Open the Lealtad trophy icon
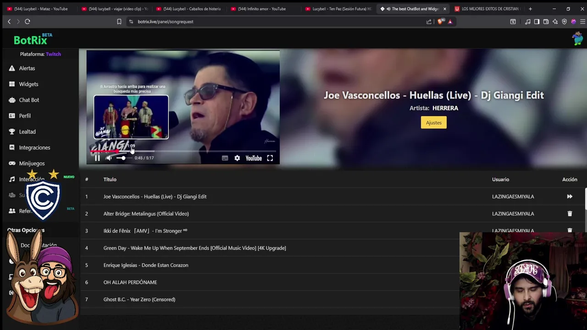The width and height of the screenshot is (587, 330). 12,132
